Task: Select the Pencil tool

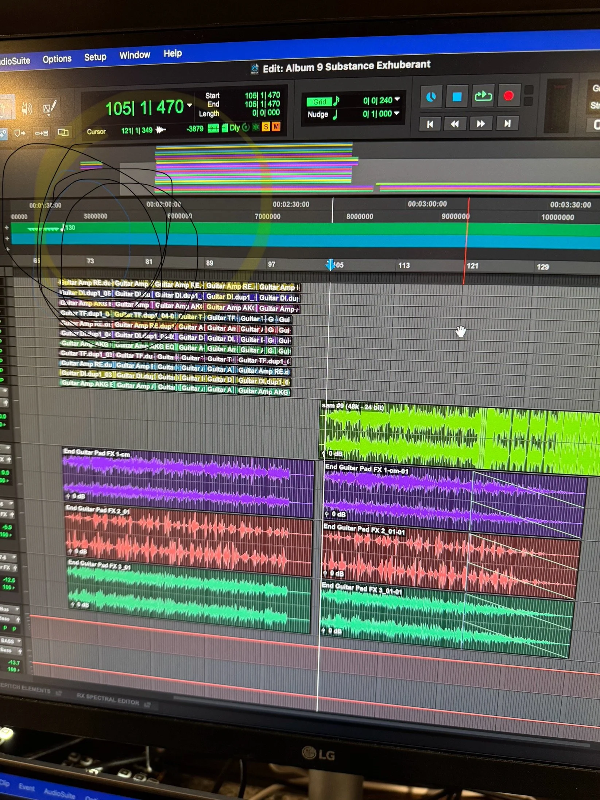Action: pos(50,108)
